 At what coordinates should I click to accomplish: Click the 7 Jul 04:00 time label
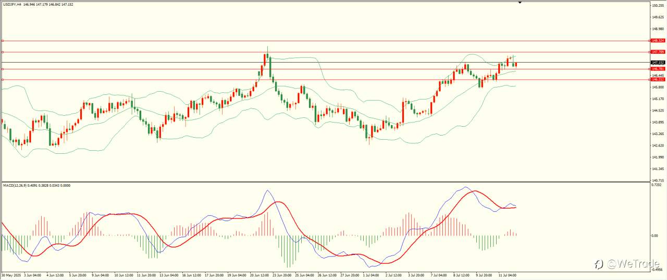point(439,275)
